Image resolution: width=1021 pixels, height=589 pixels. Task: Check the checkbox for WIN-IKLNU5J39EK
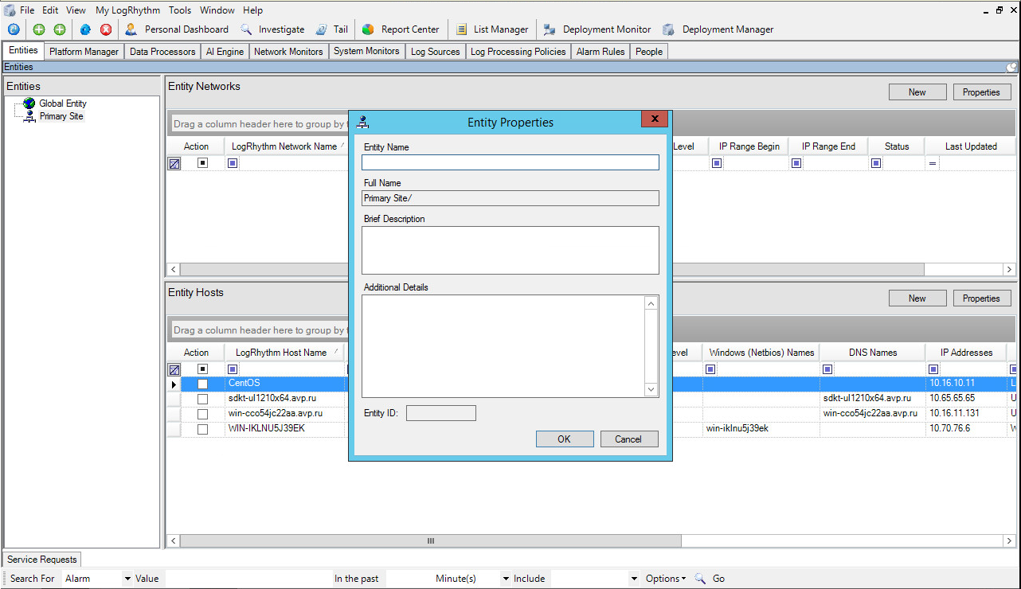coord(202,428)
